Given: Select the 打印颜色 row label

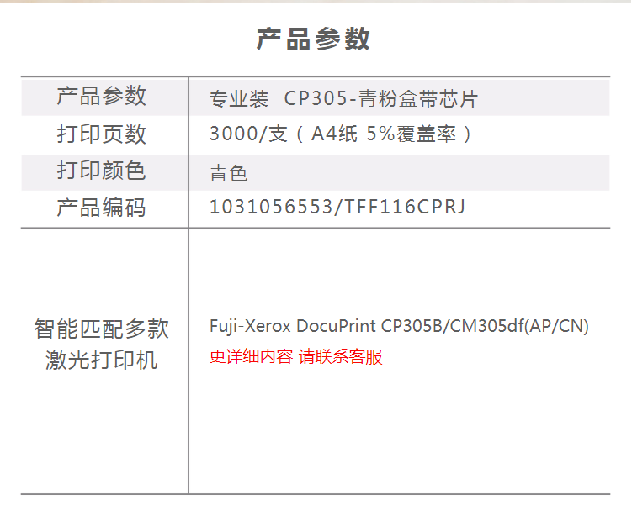Looking at the screenshot, I should (x=101, y=171).
